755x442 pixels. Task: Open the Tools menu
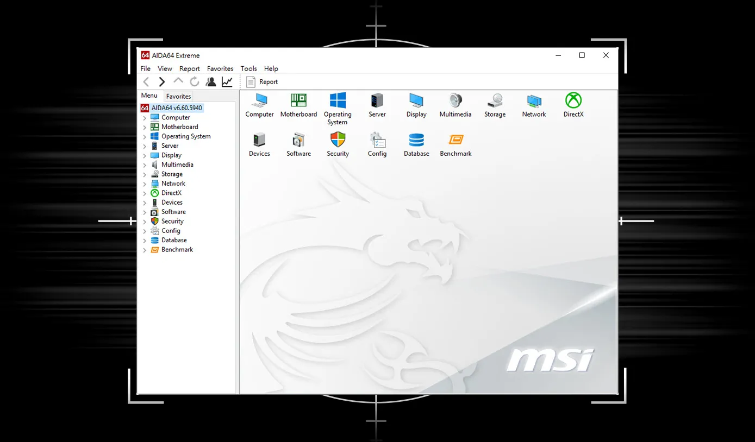248,69
